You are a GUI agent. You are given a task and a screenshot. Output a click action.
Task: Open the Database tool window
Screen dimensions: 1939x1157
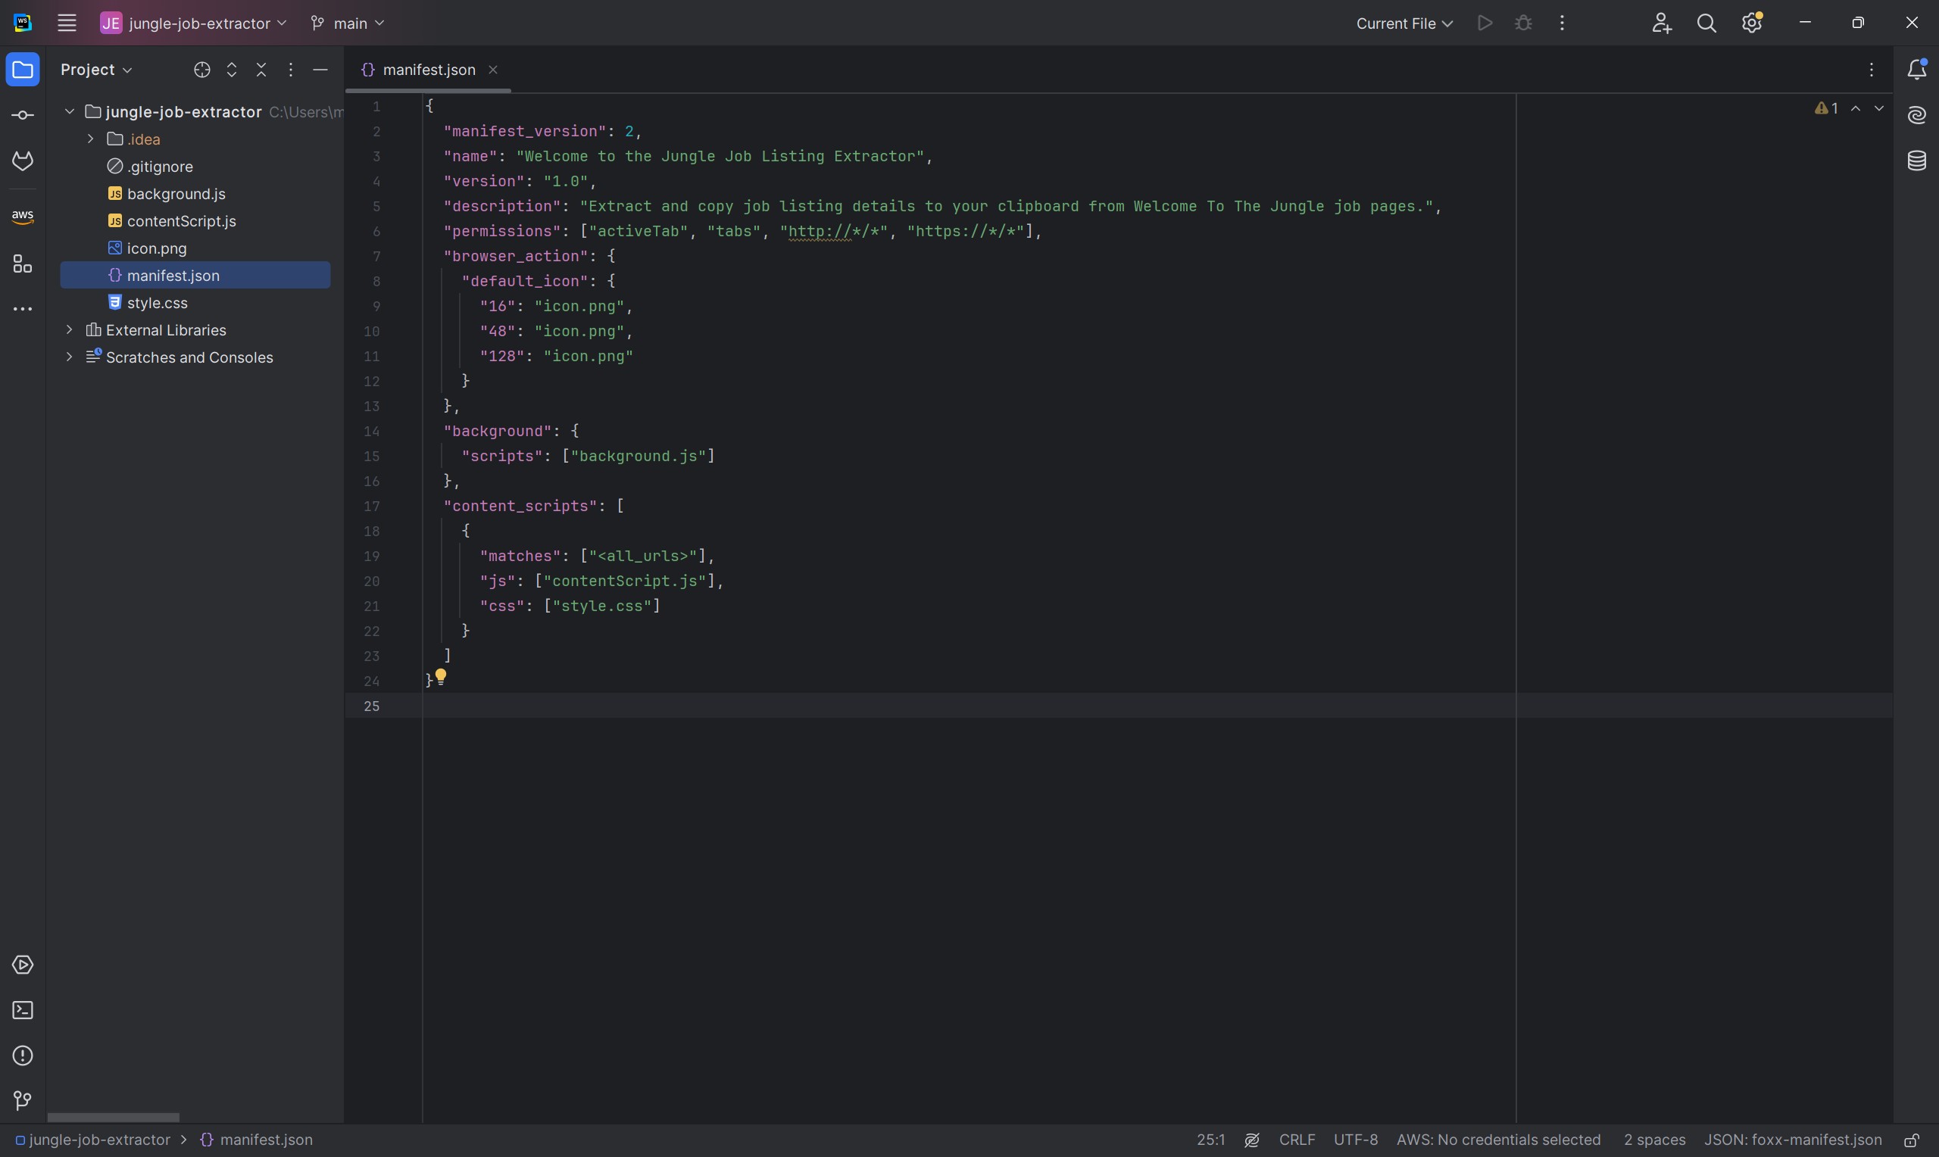point(1917,161)
